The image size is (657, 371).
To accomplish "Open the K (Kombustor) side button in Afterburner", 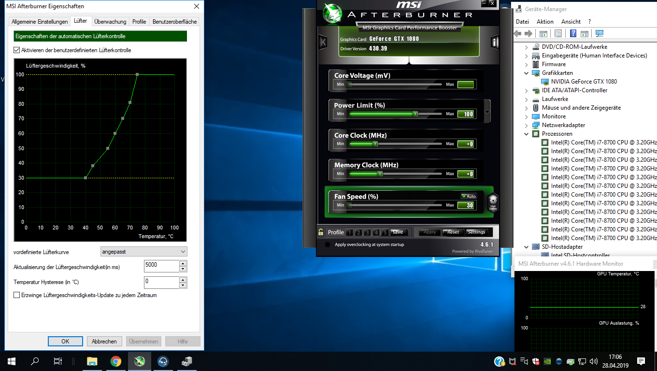I will coord(323,43).
